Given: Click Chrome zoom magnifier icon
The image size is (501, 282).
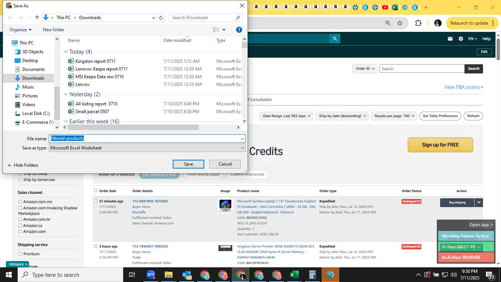Looking at the screenshot, I should click(388, 23).
